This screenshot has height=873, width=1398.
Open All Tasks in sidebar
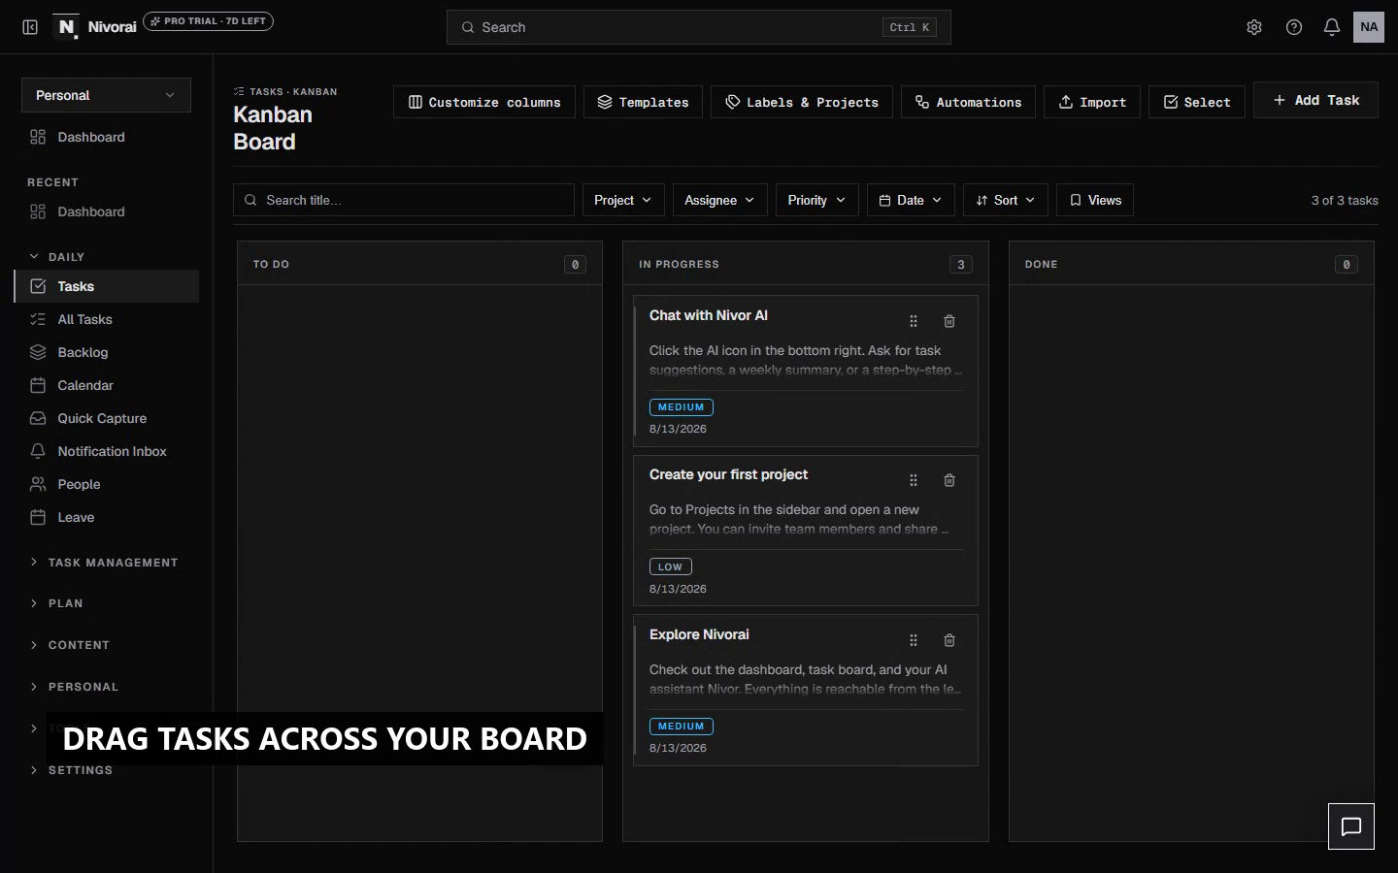[x=107, y=319]
